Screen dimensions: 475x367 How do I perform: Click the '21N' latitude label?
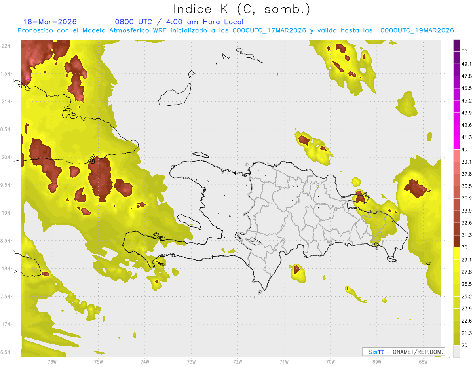point(6,101)
